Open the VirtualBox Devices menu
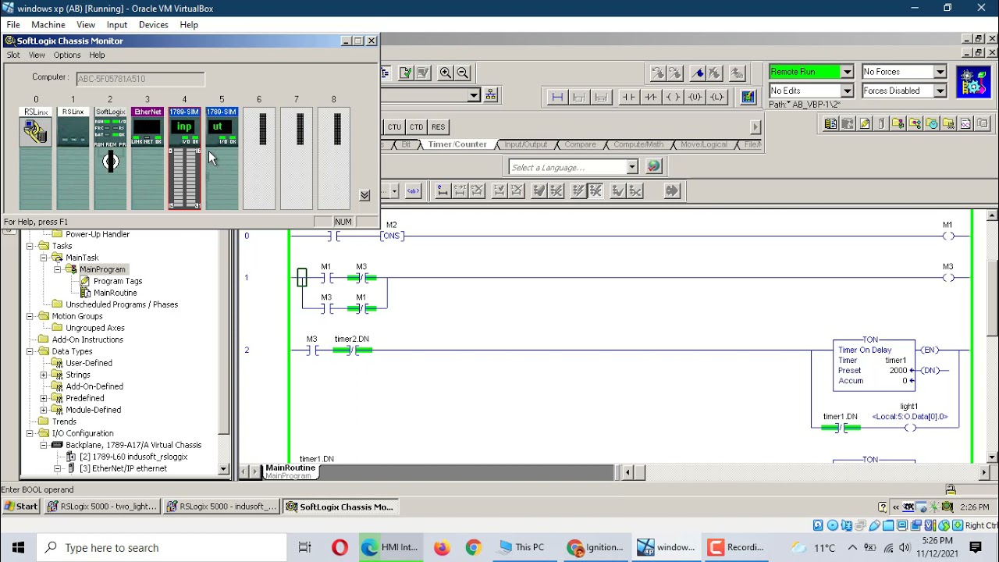The height and width of the screenshot is (562, 999). [153, 24]
